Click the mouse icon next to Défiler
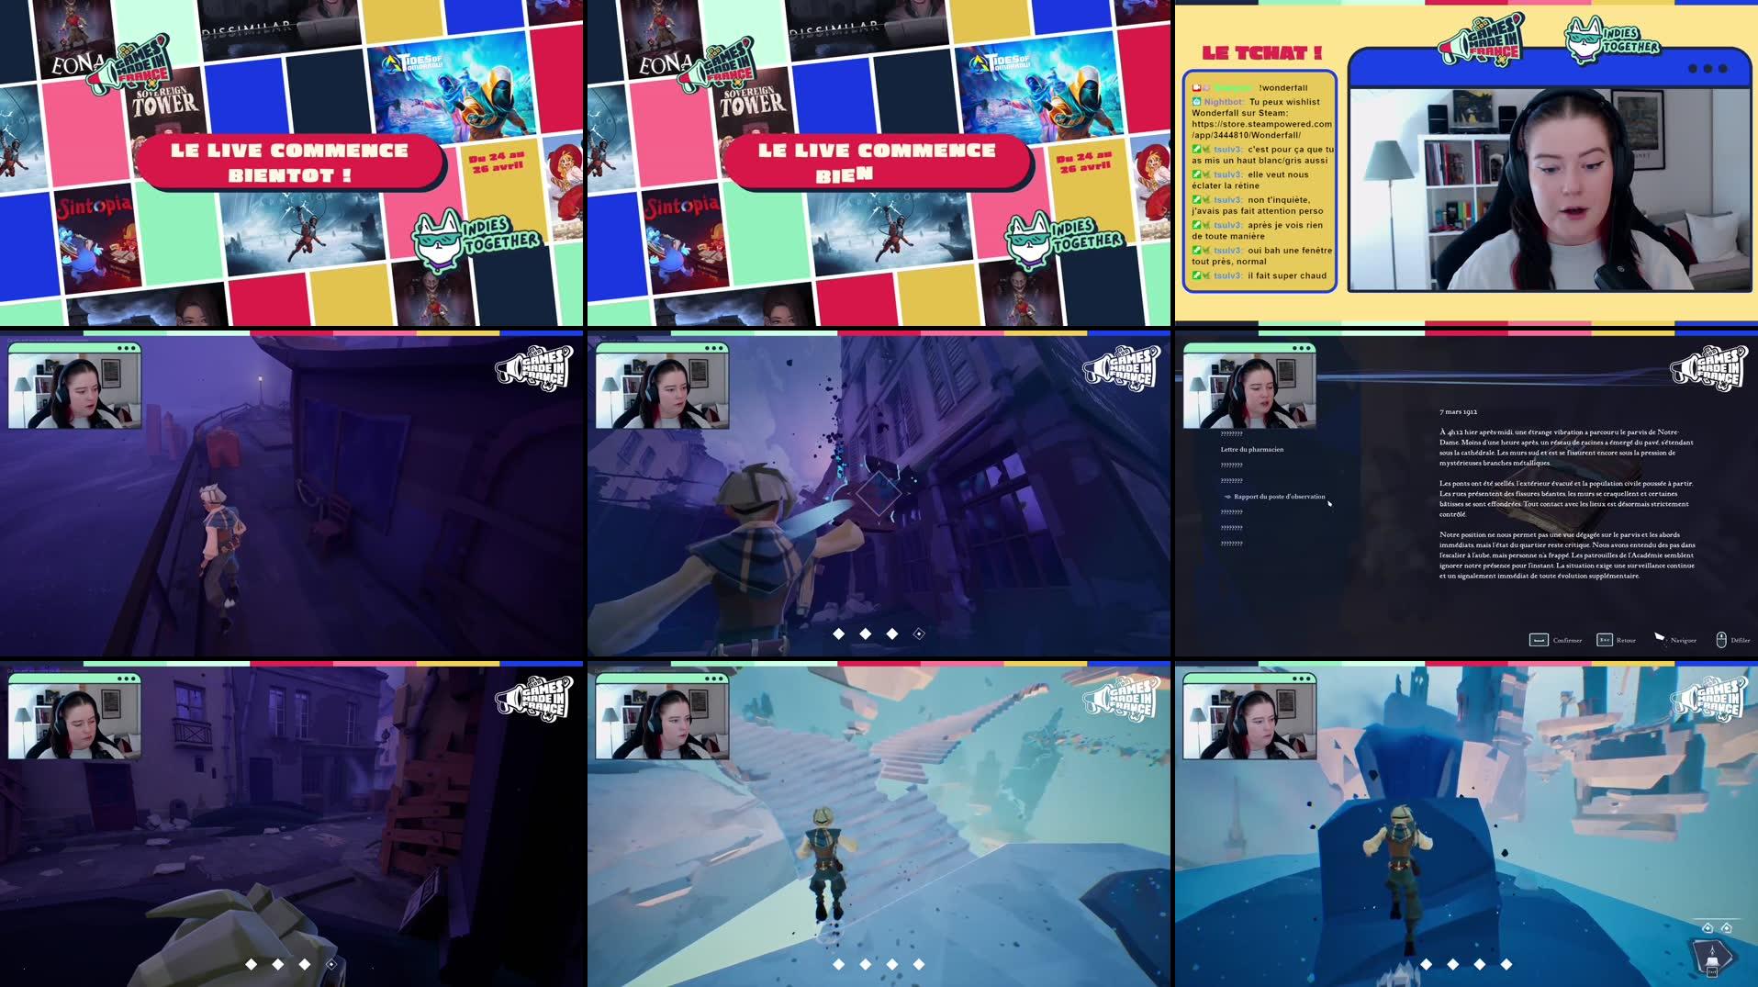 point(1721,640)
